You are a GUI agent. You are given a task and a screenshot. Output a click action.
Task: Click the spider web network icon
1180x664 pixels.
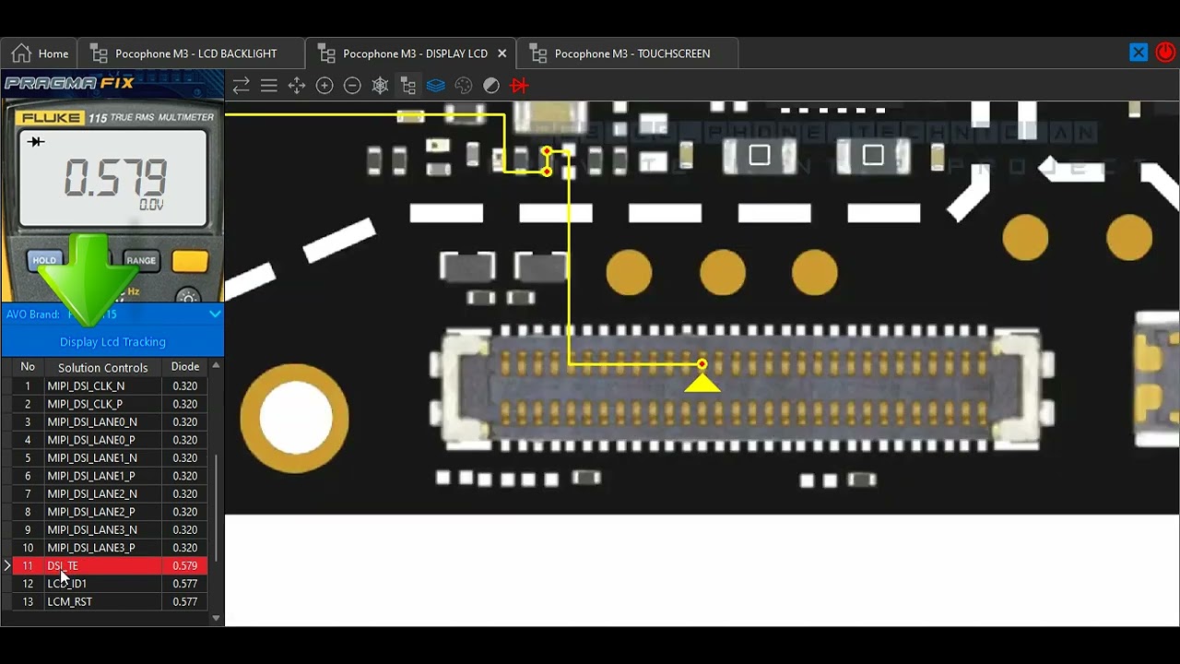point(380,86)
